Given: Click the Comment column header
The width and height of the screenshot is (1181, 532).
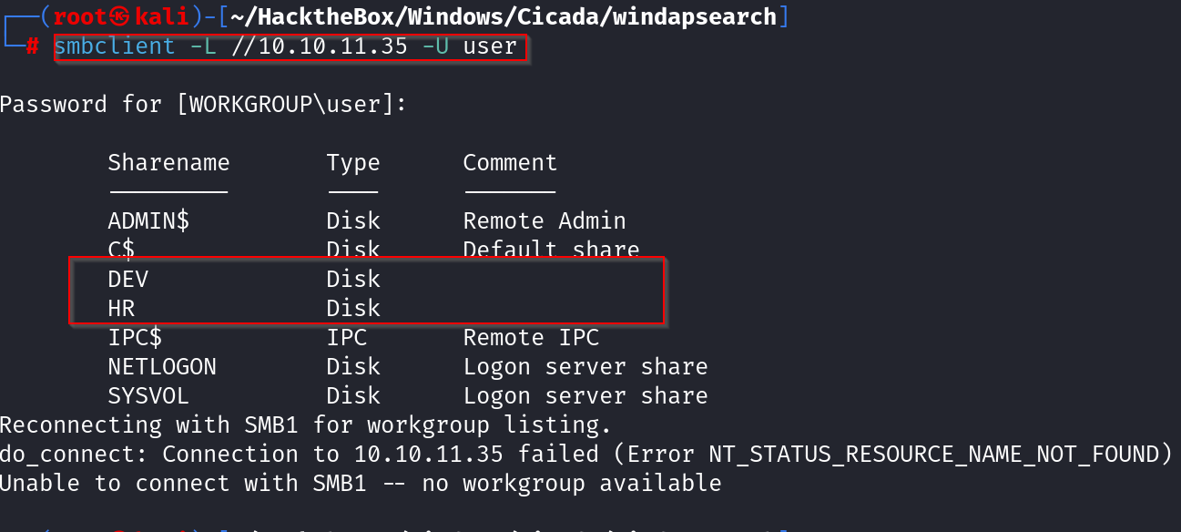Looking at the screenshot, I should click(x=510, y=163).
